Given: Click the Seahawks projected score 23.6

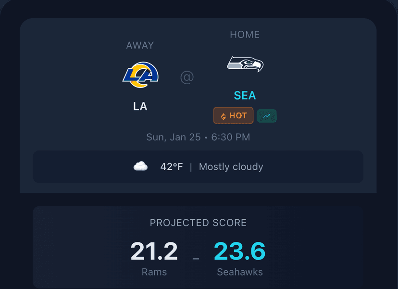Looking at the screenshot, I should pos(240,251).
